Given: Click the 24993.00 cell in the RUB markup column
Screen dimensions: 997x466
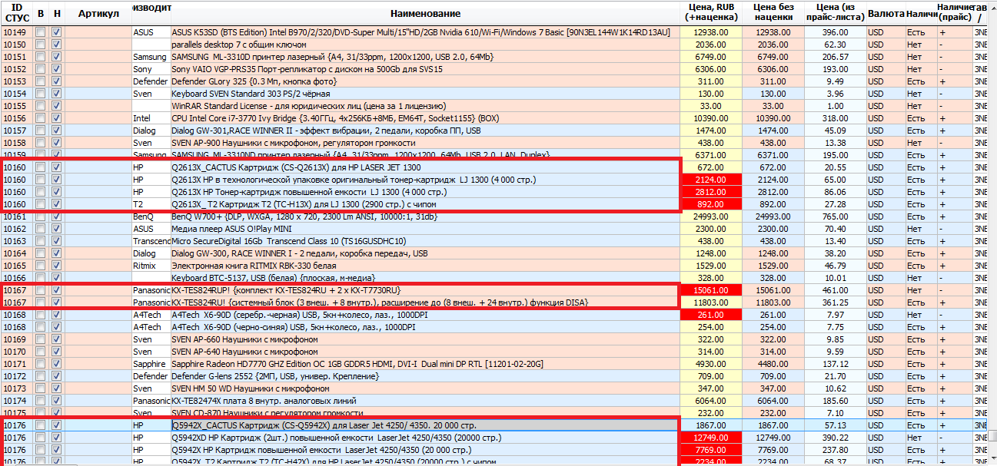Looking at the screenshot, I should tap(711, 216).
